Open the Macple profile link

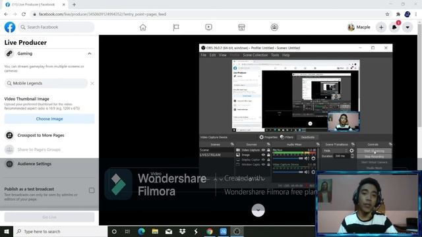click(359, 27)
